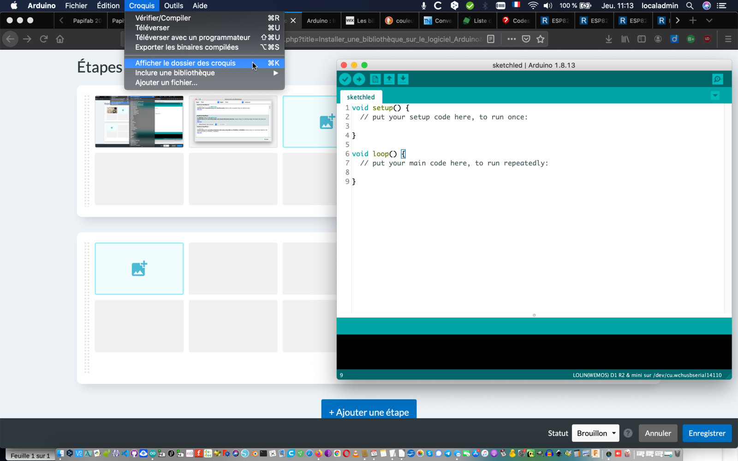
Task: Save the sketch with the downward arrow icon
Action: coord(403,79)
